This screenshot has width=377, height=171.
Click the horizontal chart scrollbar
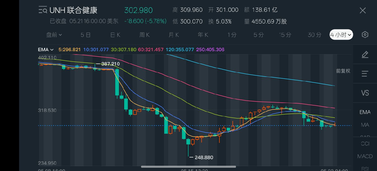click(189, 167)
